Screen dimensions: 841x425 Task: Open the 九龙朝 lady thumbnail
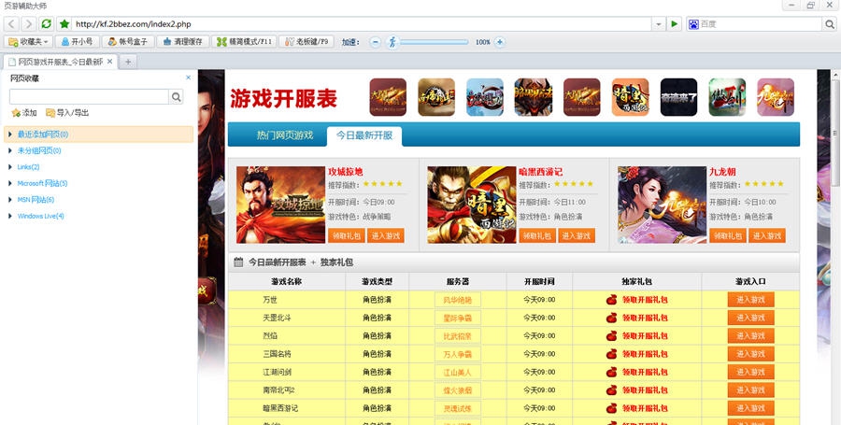click(662, 205)
